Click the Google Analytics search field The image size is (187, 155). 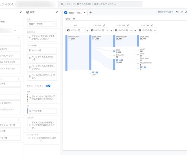click(x=100, y=4)
